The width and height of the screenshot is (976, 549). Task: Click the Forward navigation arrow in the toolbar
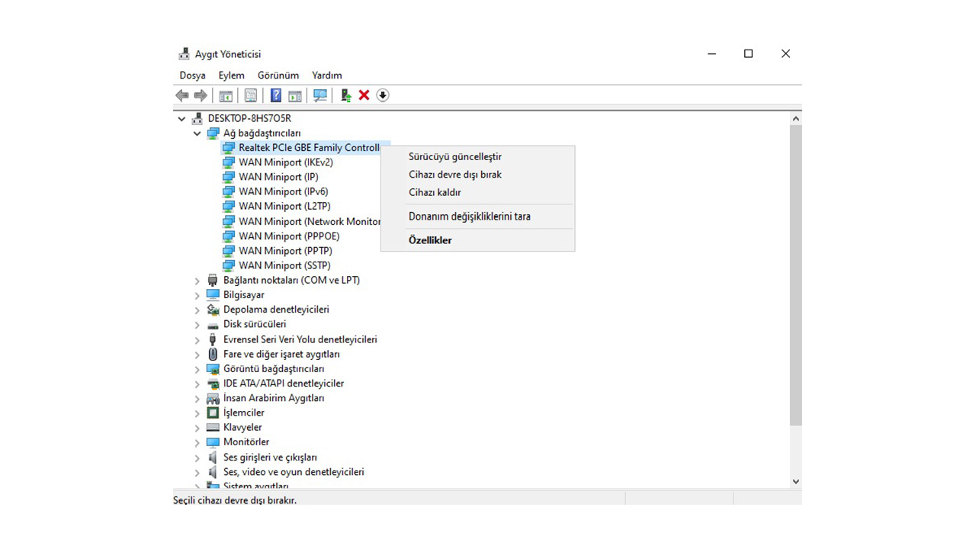[x=201, y=95]
